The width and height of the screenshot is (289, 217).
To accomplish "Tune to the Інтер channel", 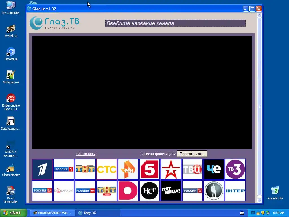I will (235, 191).
